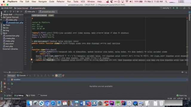Open the Terminal tool window

tap(42, 96)
